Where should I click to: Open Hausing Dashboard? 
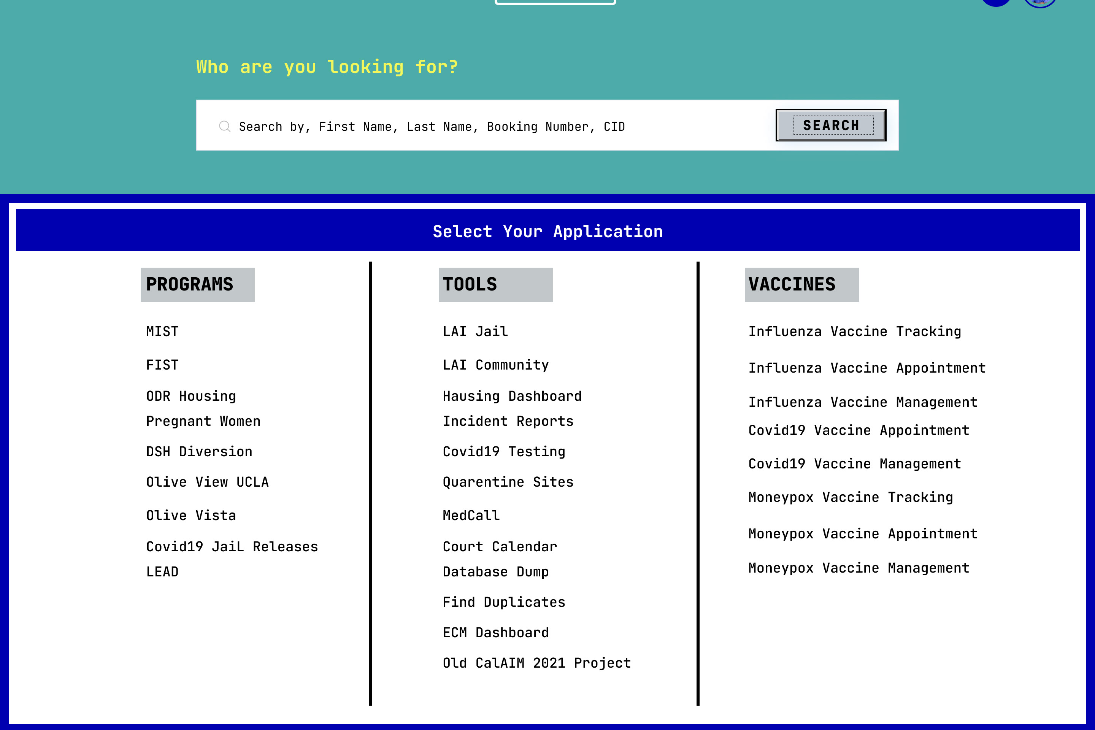pyautogui.click(x=512, y=396)
